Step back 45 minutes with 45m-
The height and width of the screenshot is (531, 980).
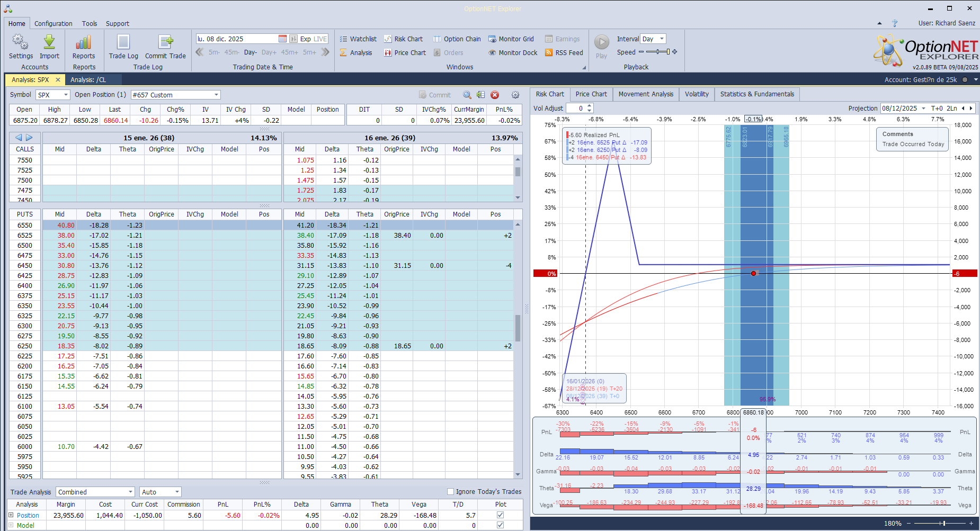tap(231, 52)
